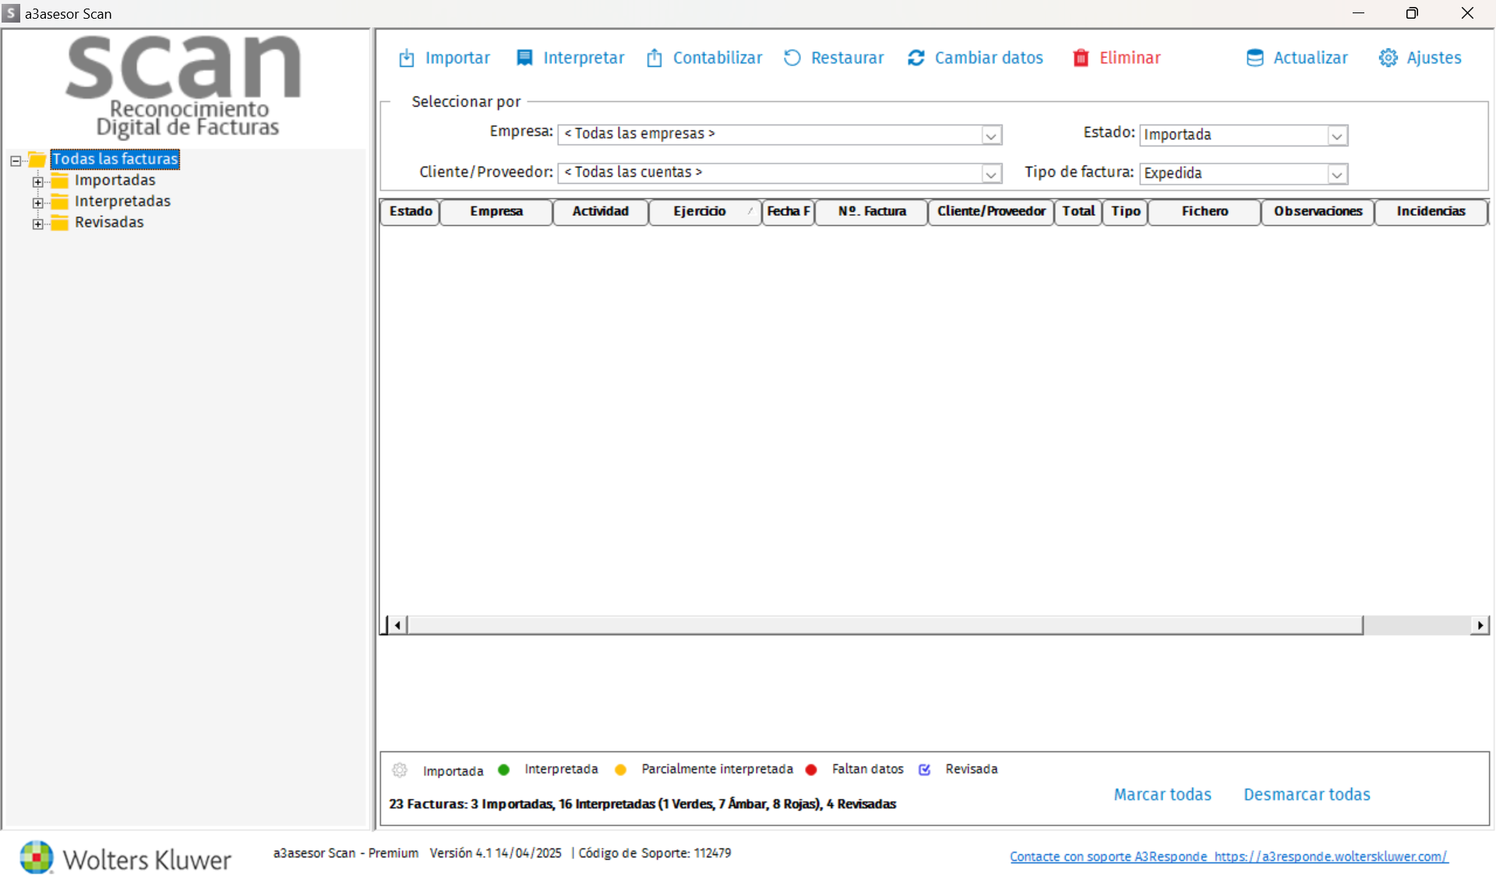1496x879 pixels.
Task: Click the Importar toolbar icon
Action: (x=407, y=58)
